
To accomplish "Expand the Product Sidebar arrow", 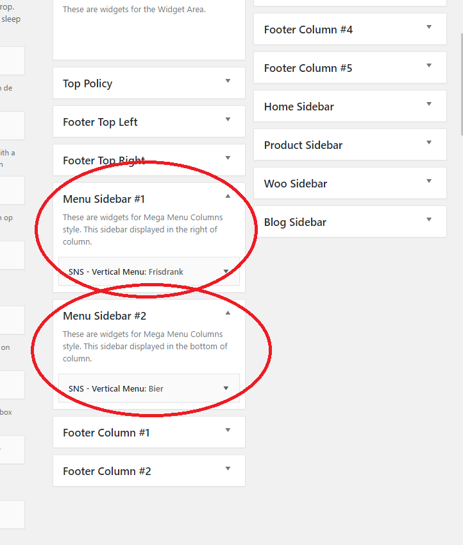I will coord(428,143).
